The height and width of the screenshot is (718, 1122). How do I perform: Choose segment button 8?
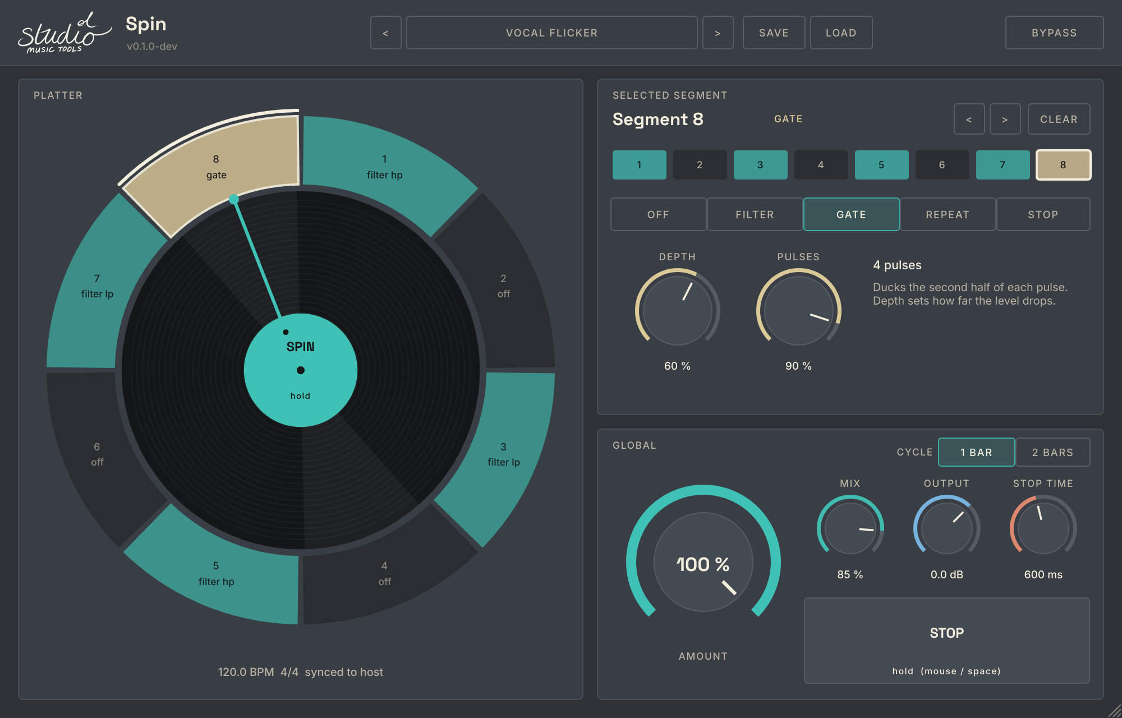pyautogui.click(x=1063, y=165)
